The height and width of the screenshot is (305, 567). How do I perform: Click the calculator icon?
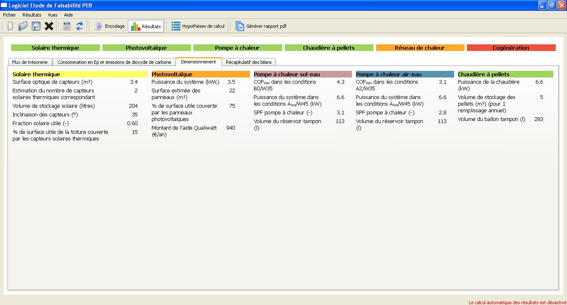tap(67, 26)
